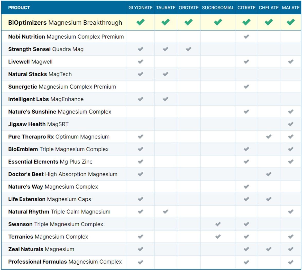Select Essential Elements Mg Plus Zinc name

pyautogui.click(x=50, y=162)
